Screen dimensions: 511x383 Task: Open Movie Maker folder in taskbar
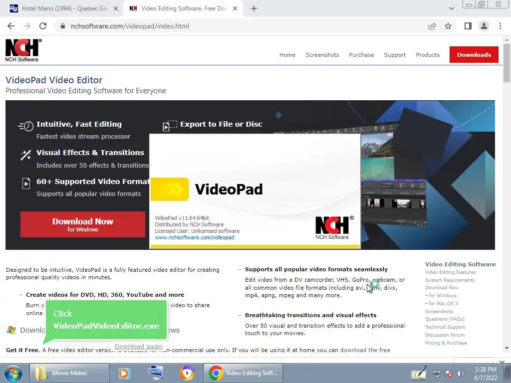coord(69,373)
